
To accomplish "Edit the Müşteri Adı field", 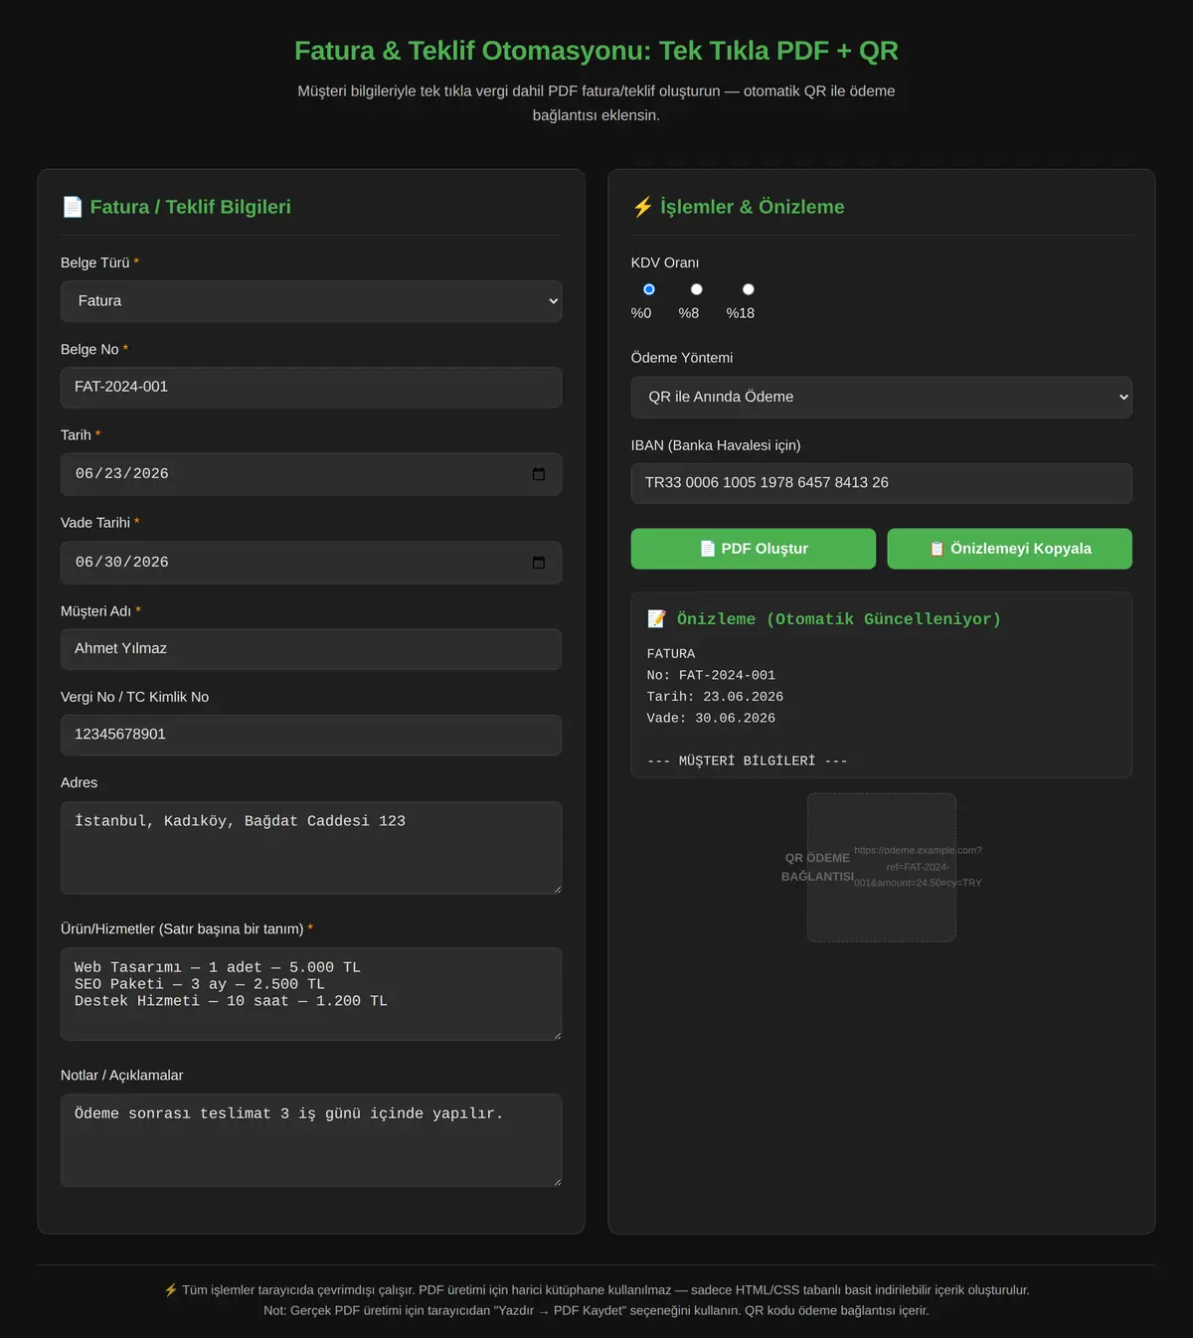I will click(x=311, y=649).
